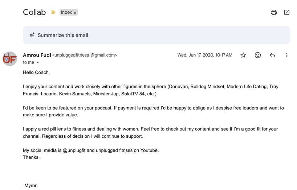The width and height of the screenshot is (297, 190).
Task: Click the "Hello Coach," greeting line
Action: (36, 73)
